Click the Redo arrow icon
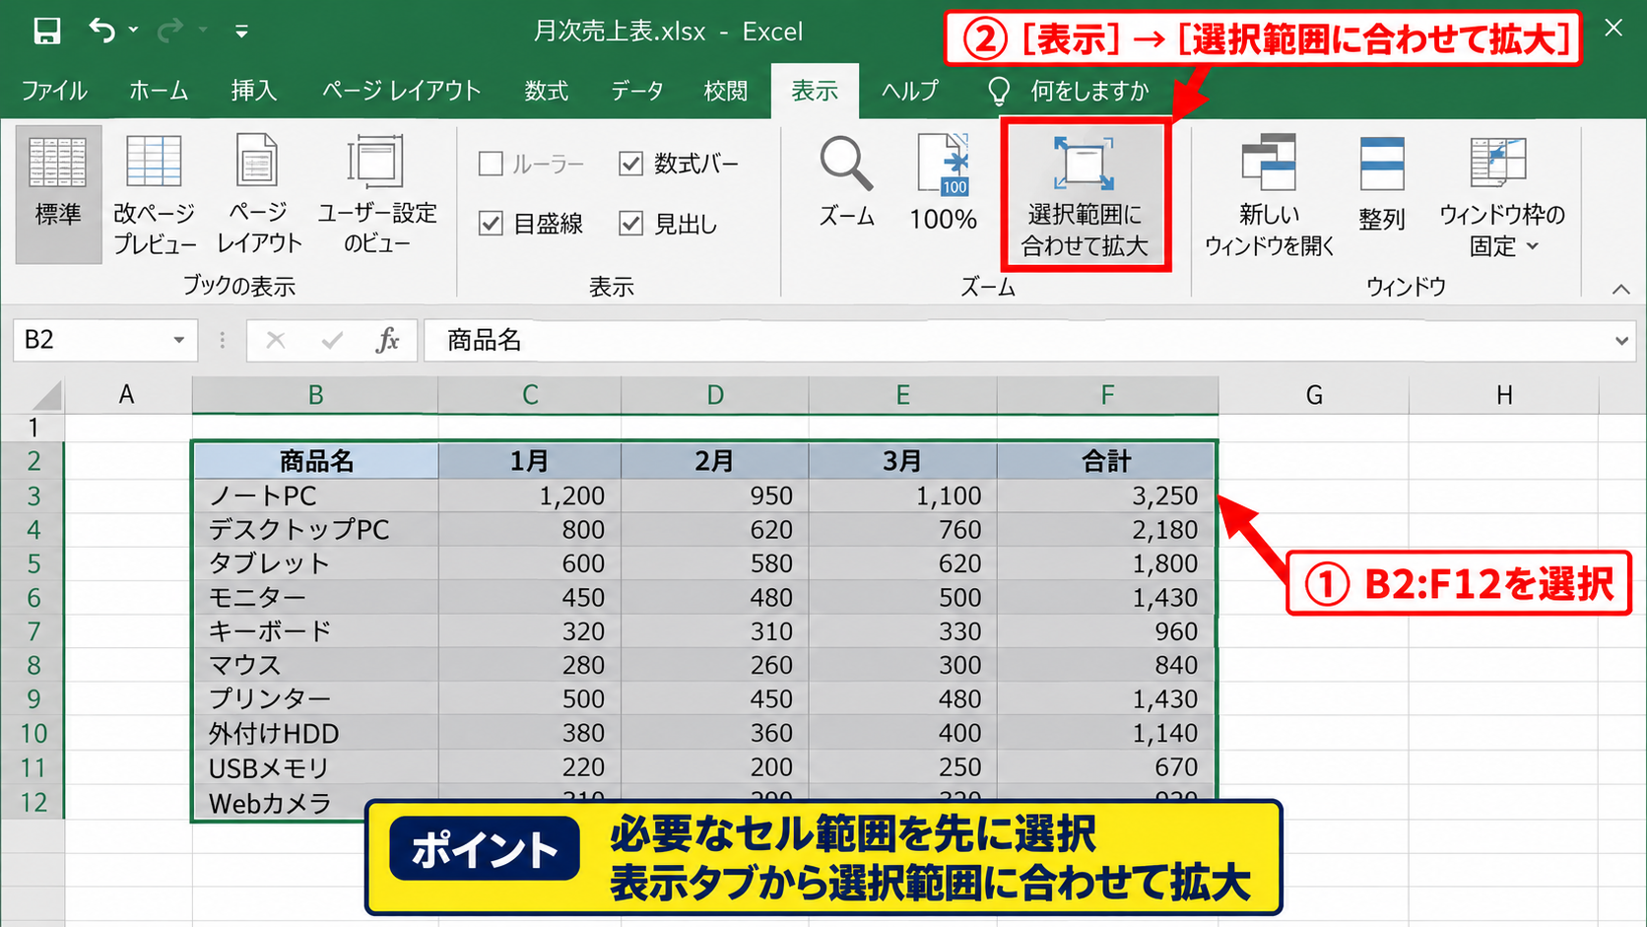 [169, 31]
